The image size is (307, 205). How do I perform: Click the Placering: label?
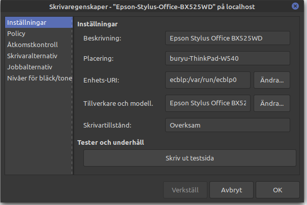pos(98,59)
